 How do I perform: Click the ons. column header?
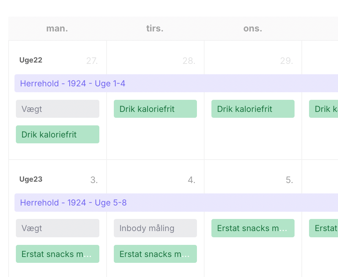[x=253, y=29]
